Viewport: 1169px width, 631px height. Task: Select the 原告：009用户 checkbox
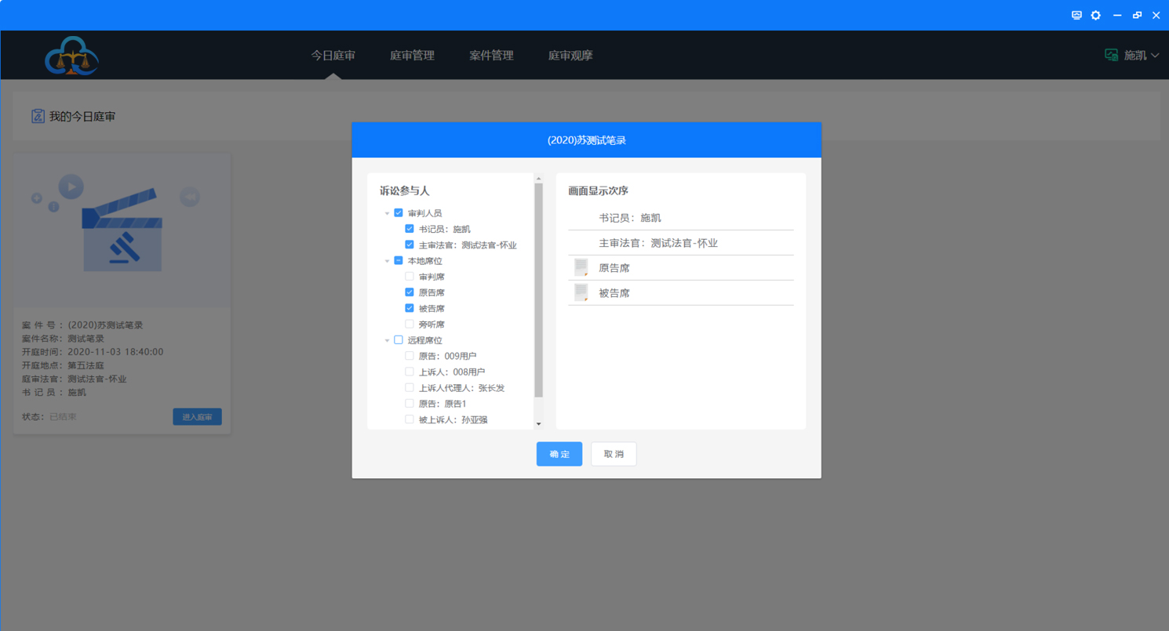click(410, 356)
